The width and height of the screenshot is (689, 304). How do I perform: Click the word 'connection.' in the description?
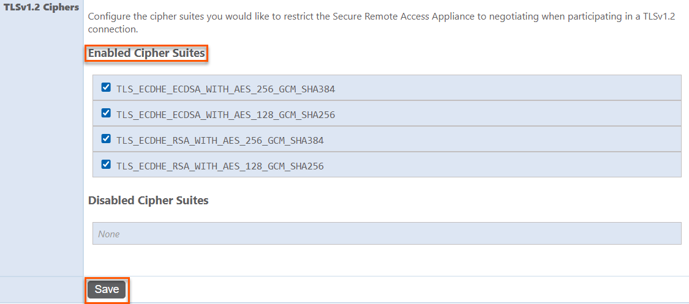click(x=113, y=29)
